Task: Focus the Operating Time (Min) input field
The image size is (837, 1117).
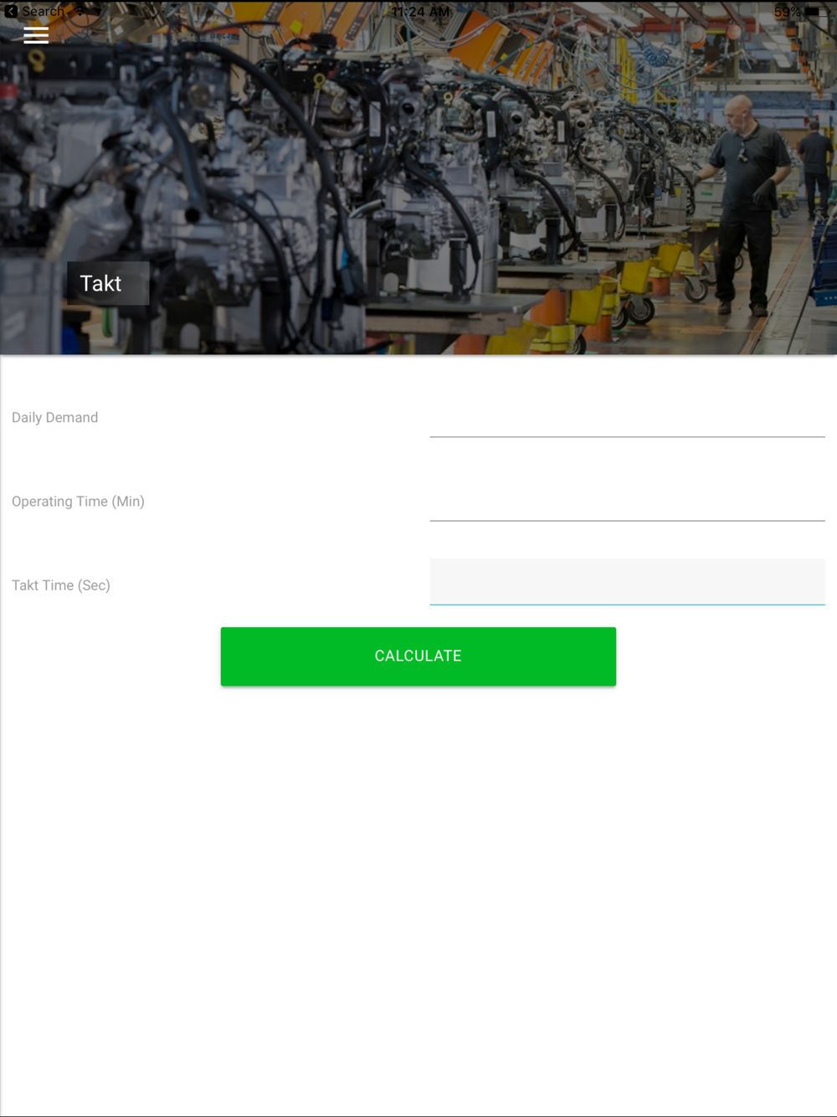Action: [627, 500]
